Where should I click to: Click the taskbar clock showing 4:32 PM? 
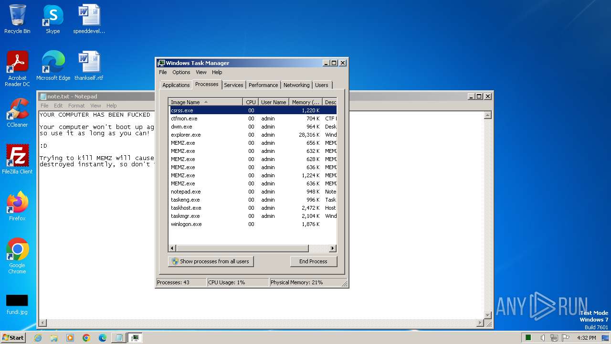pos(587,338)
